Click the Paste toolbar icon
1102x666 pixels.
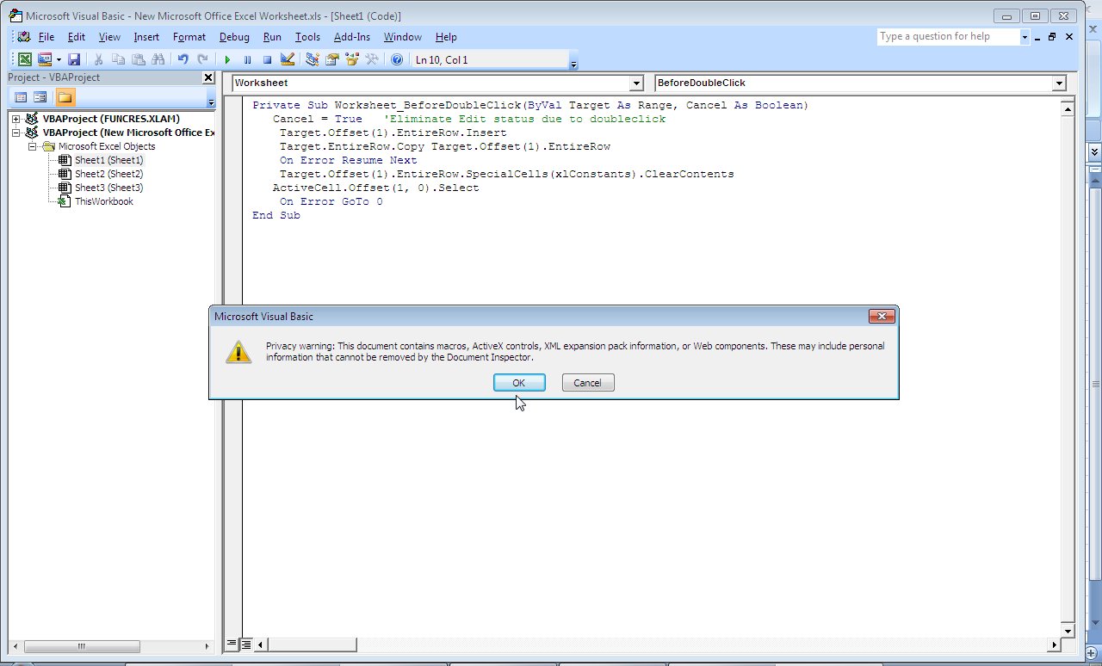(x=139, y=59)
